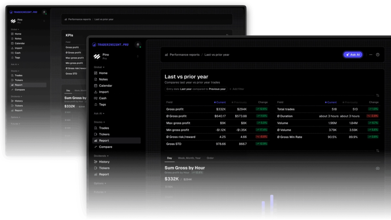This screenshot has width=391, height=220.
Task: Click the Tags icon in sidebar
Action: [96, 104]
